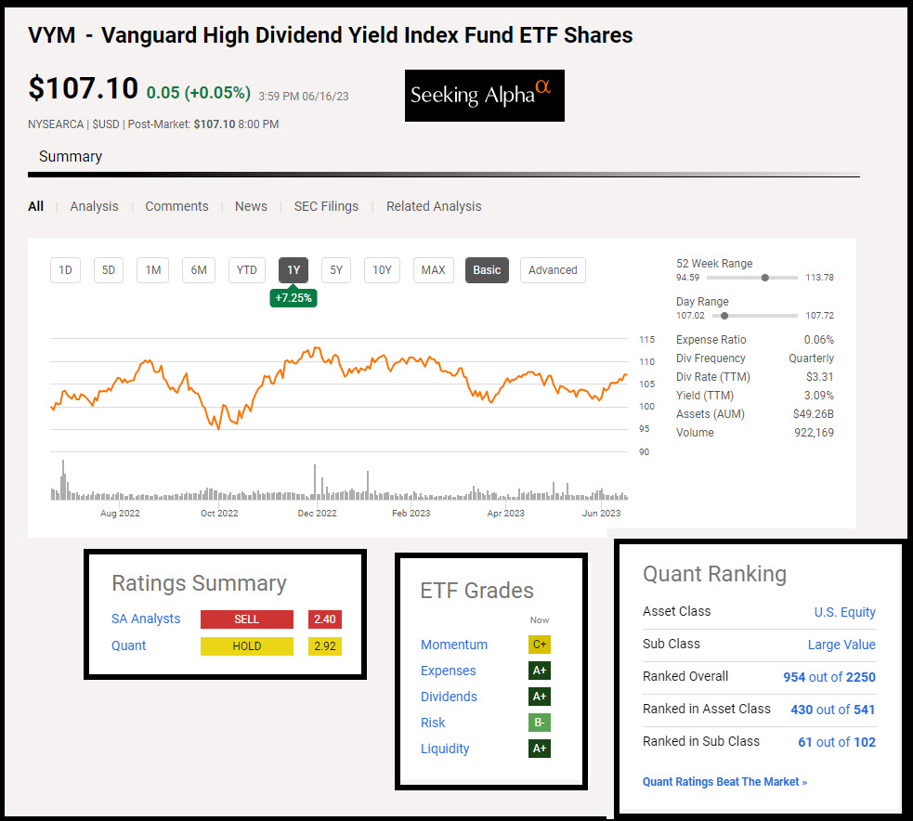The height and width of the screenshot is (821, 913).
Task: Go to the Comments tab
Action: [x=176, y=206]
